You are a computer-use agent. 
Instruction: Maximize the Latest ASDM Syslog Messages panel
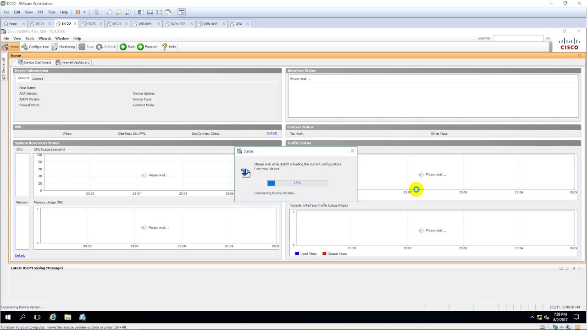[x=561, y=268]
